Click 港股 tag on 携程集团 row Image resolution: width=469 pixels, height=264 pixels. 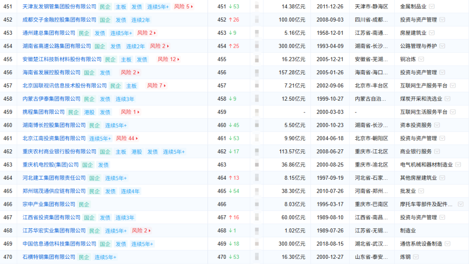click(89, 112)
